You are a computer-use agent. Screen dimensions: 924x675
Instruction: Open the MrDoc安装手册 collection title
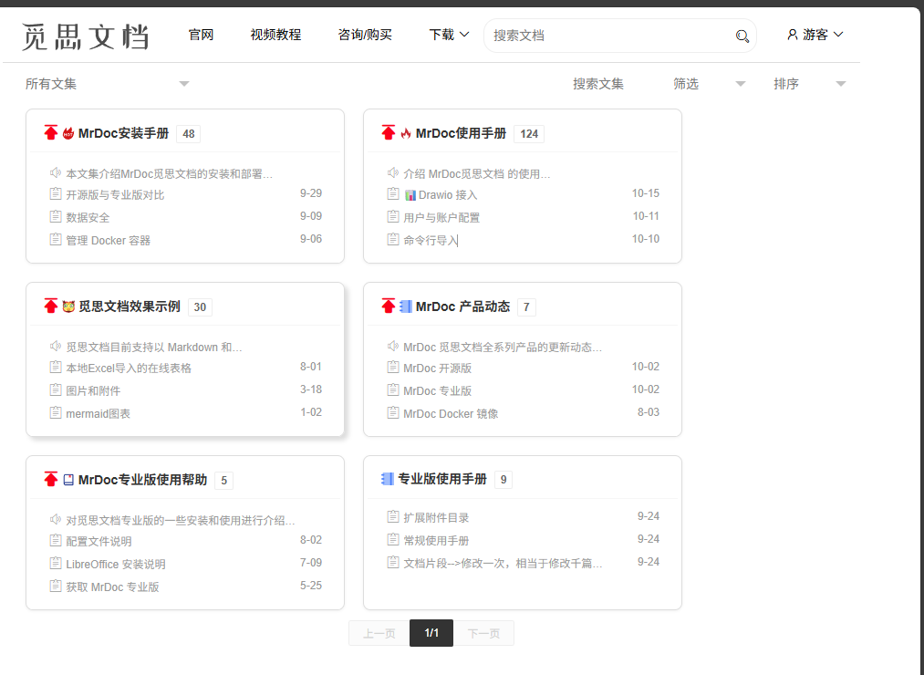tap(124, 133)
